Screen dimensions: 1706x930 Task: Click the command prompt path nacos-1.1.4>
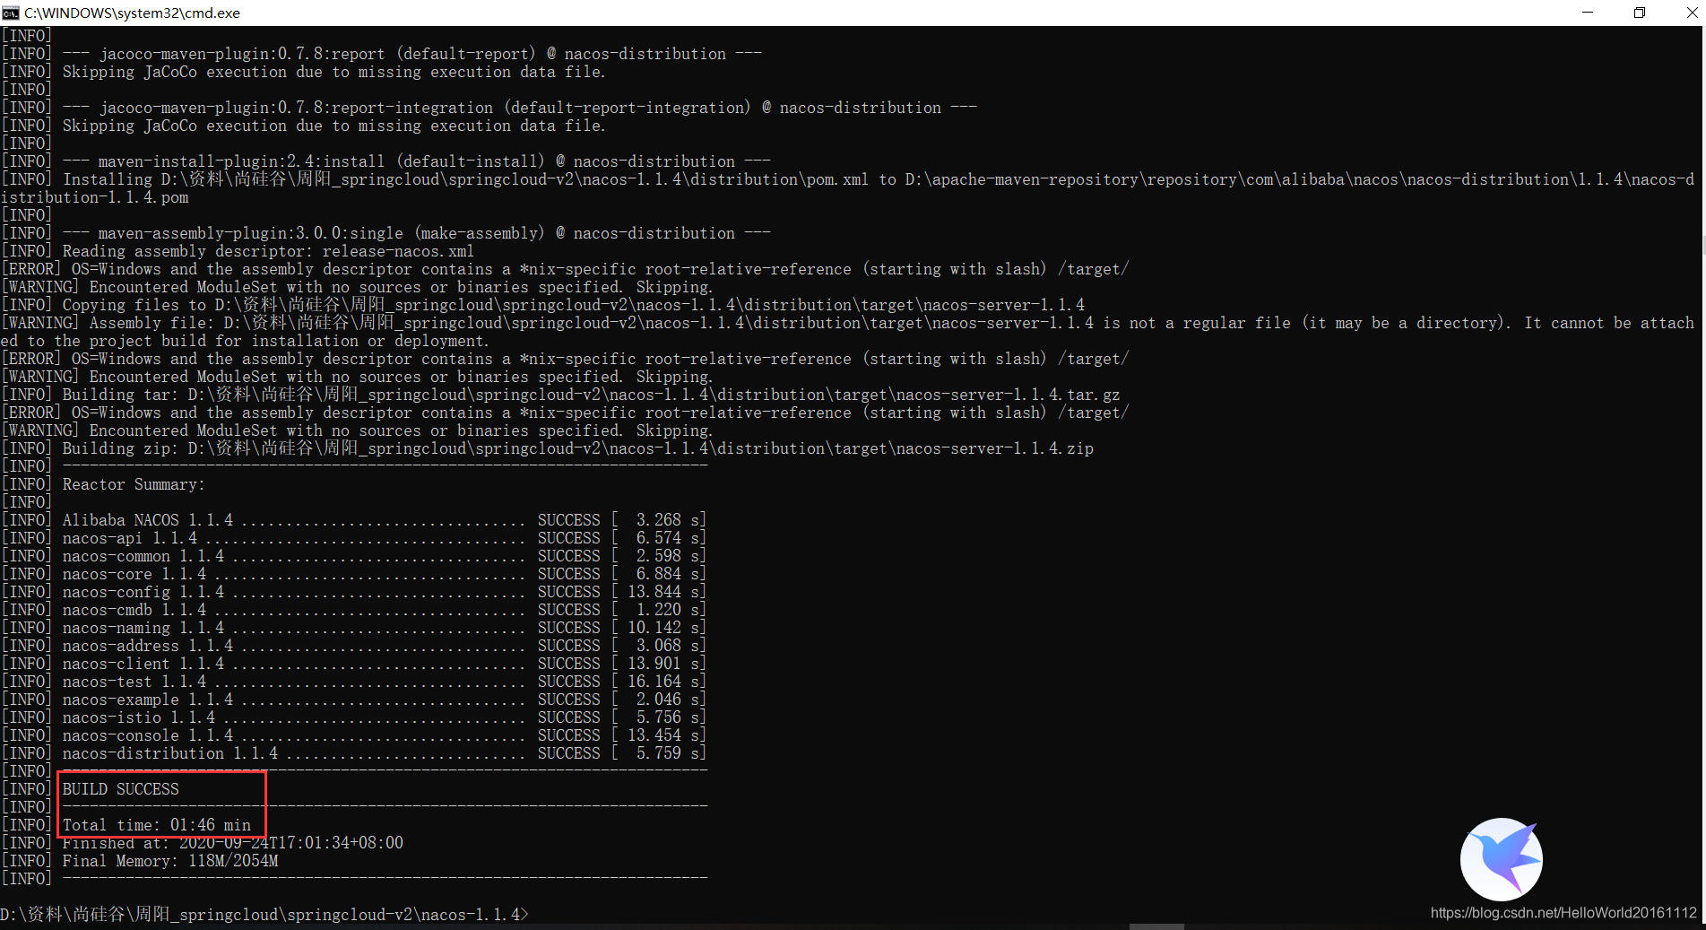pyautogui.click(x=264, y=915)
